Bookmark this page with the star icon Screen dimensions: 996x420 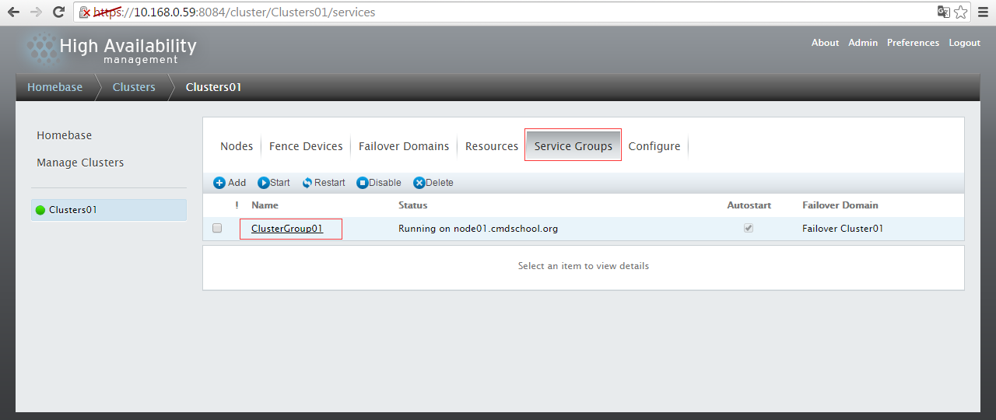tap(961, 12)
